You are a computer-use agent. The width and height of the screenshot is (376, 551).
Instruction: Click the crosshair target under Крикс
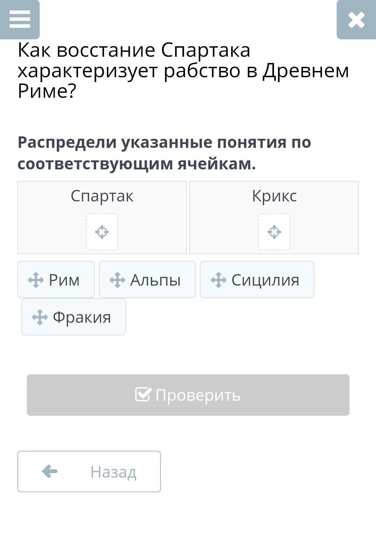pyautogui.click(x=274, y=232)
